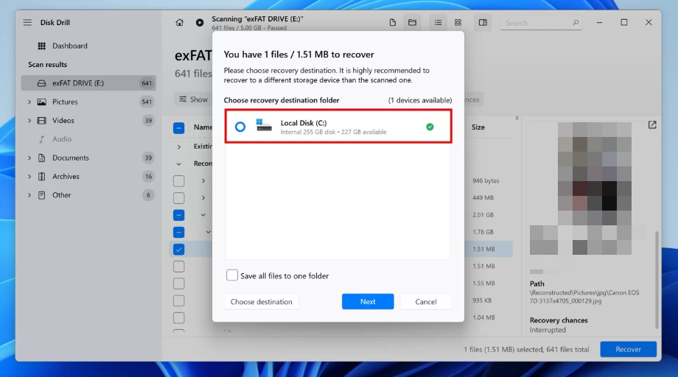This screenshot has width=678, height=377.
Task: Click Next in recovery dialog
Action: click(x=368, y=302)
